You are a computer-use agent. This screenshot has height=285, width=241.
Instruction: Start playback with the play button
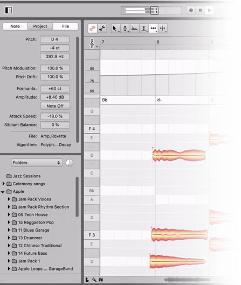pos(209,10)
